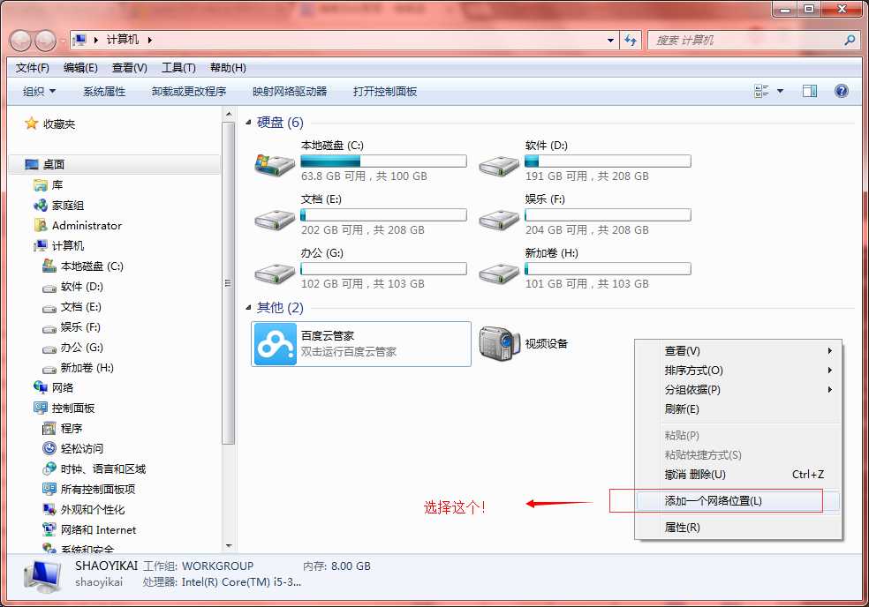The height and width of the screenshot is (607, 869).
Task: Open the 软件 (D:) drive icon
Action: coord(499,165)
